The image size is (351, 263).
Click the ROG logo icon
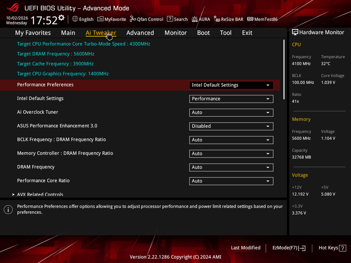(x=13, y=8)
